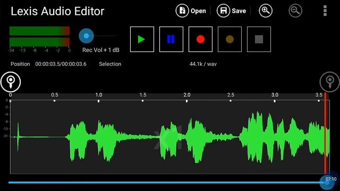Click the 1.5 second ruler mark
The image size is (340, 191).
tap(143, 95)
